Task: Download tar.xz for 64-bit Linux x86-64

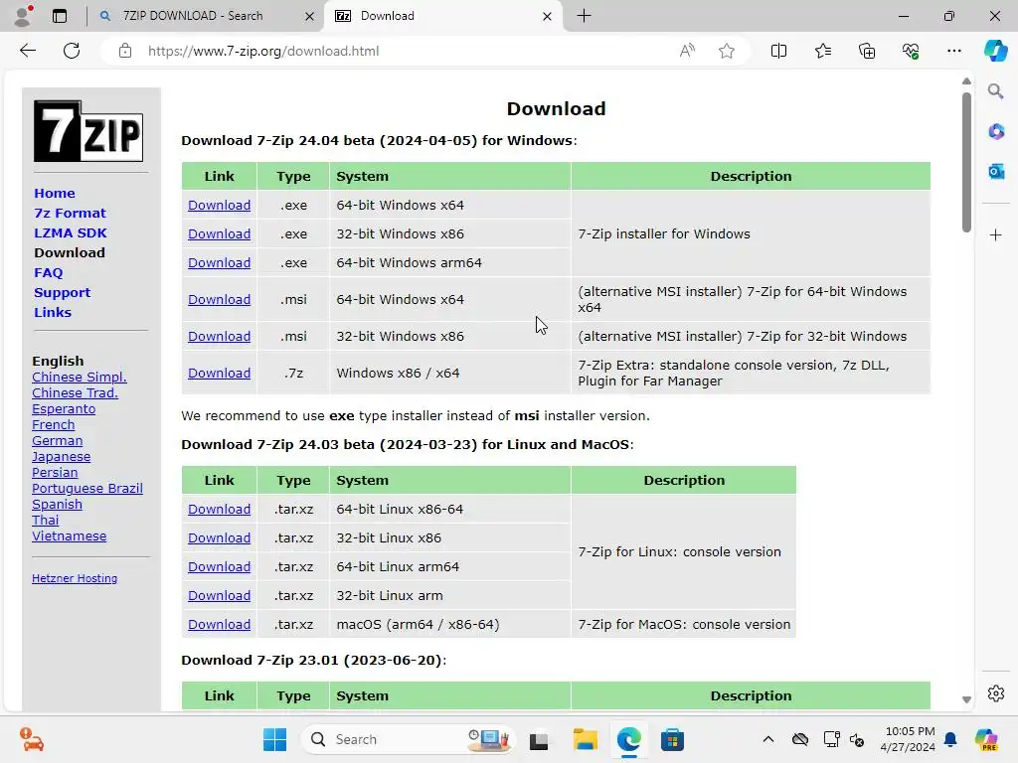Action: (x=219, y=510)
